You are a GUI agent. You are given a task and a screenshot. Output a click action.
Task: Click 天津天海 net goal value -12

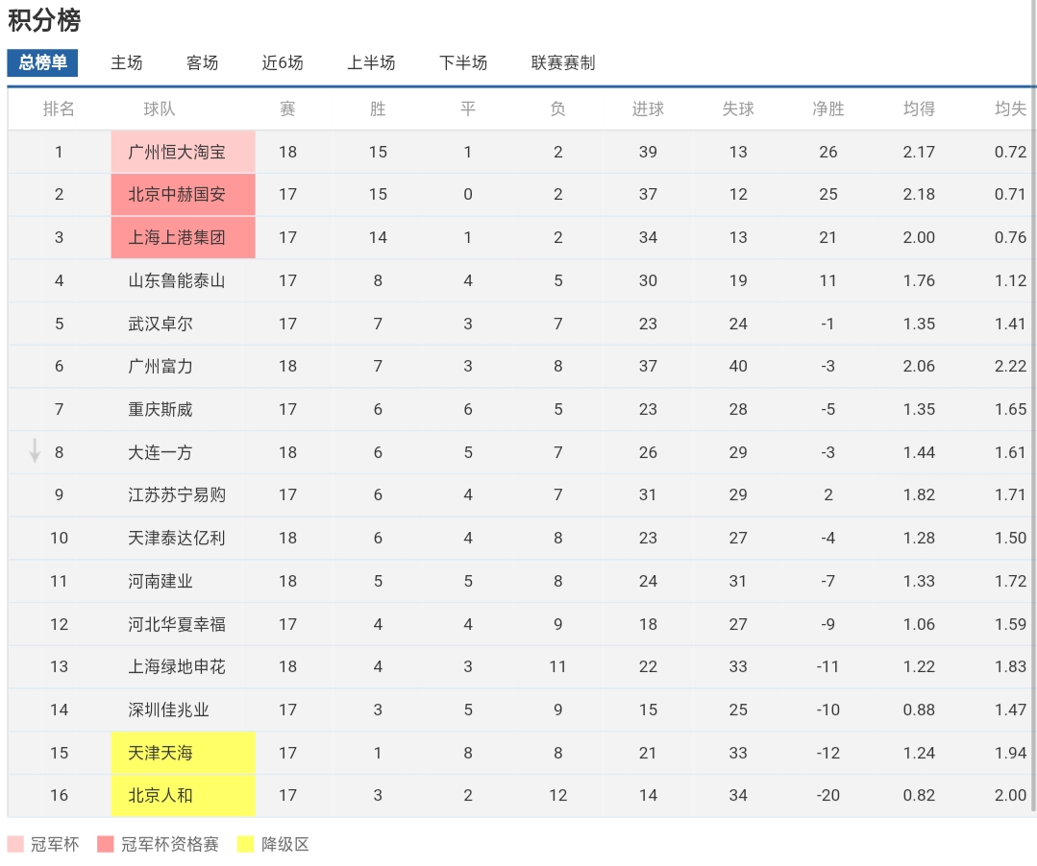[x=828, y=753]
